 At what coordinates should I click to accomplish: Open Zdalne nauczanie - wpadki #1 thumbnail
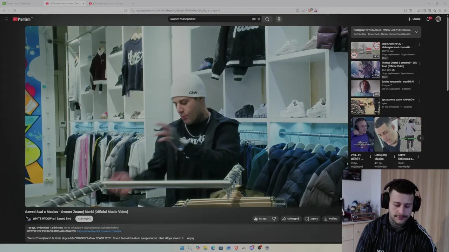tap(365, 88)
